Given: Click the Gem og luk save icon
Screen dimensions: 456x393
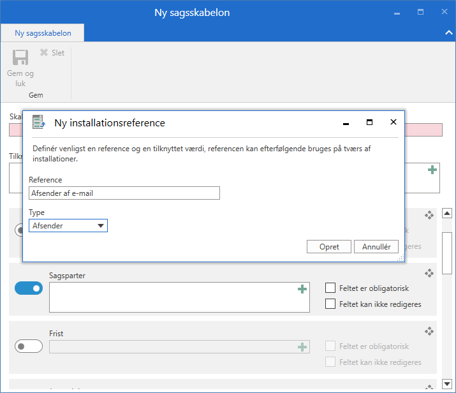Looking at the screenshot, I should click(20, 58).
